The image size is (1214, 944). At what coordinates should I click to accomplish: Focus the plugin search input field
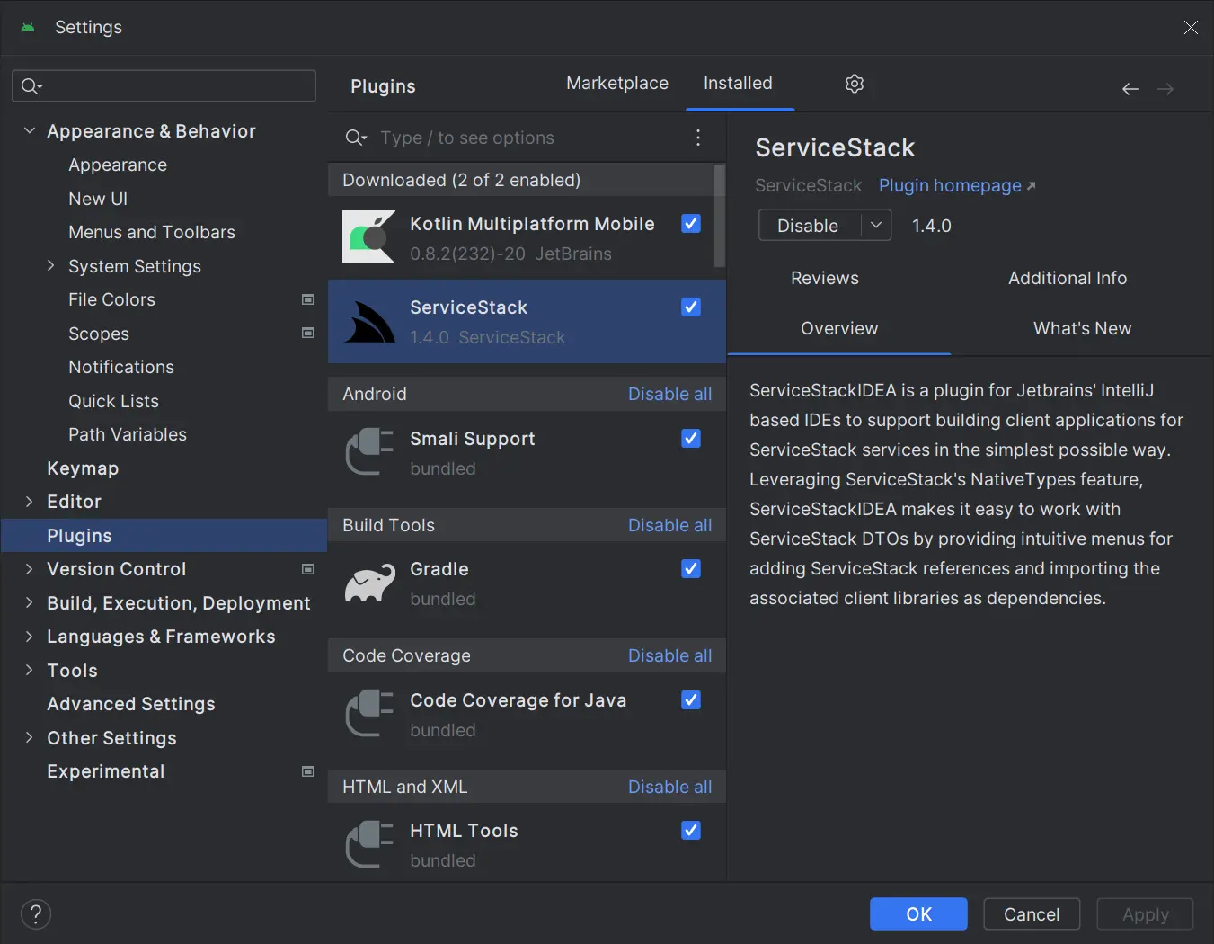(x=530, y=138)
